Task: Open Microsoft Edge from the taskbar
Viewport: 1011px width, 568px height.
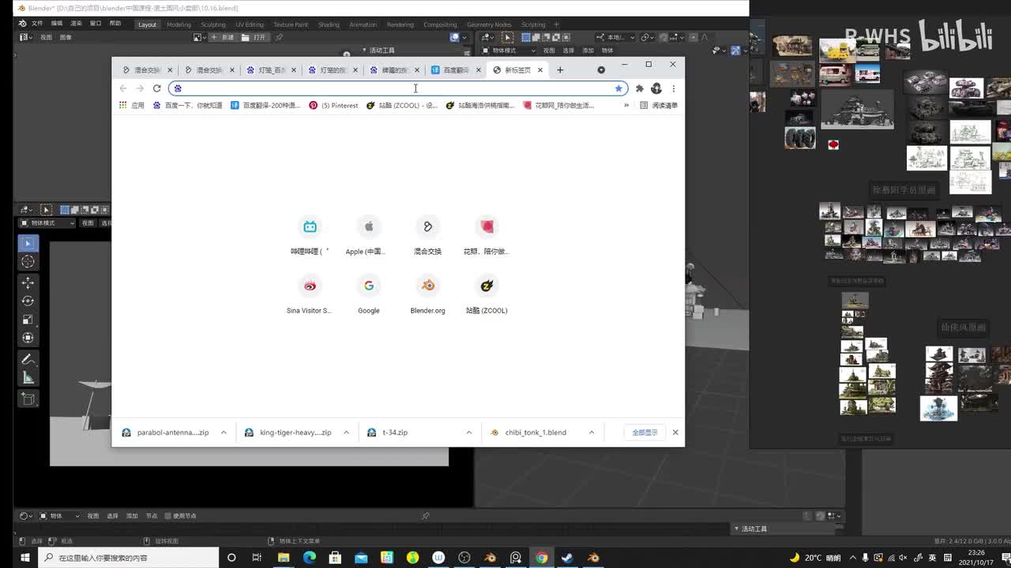Action: [309, 558]
